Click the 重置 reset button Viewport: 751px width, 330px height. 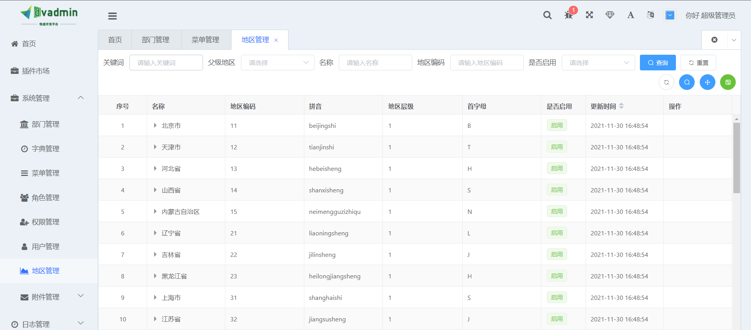[698, 63]
